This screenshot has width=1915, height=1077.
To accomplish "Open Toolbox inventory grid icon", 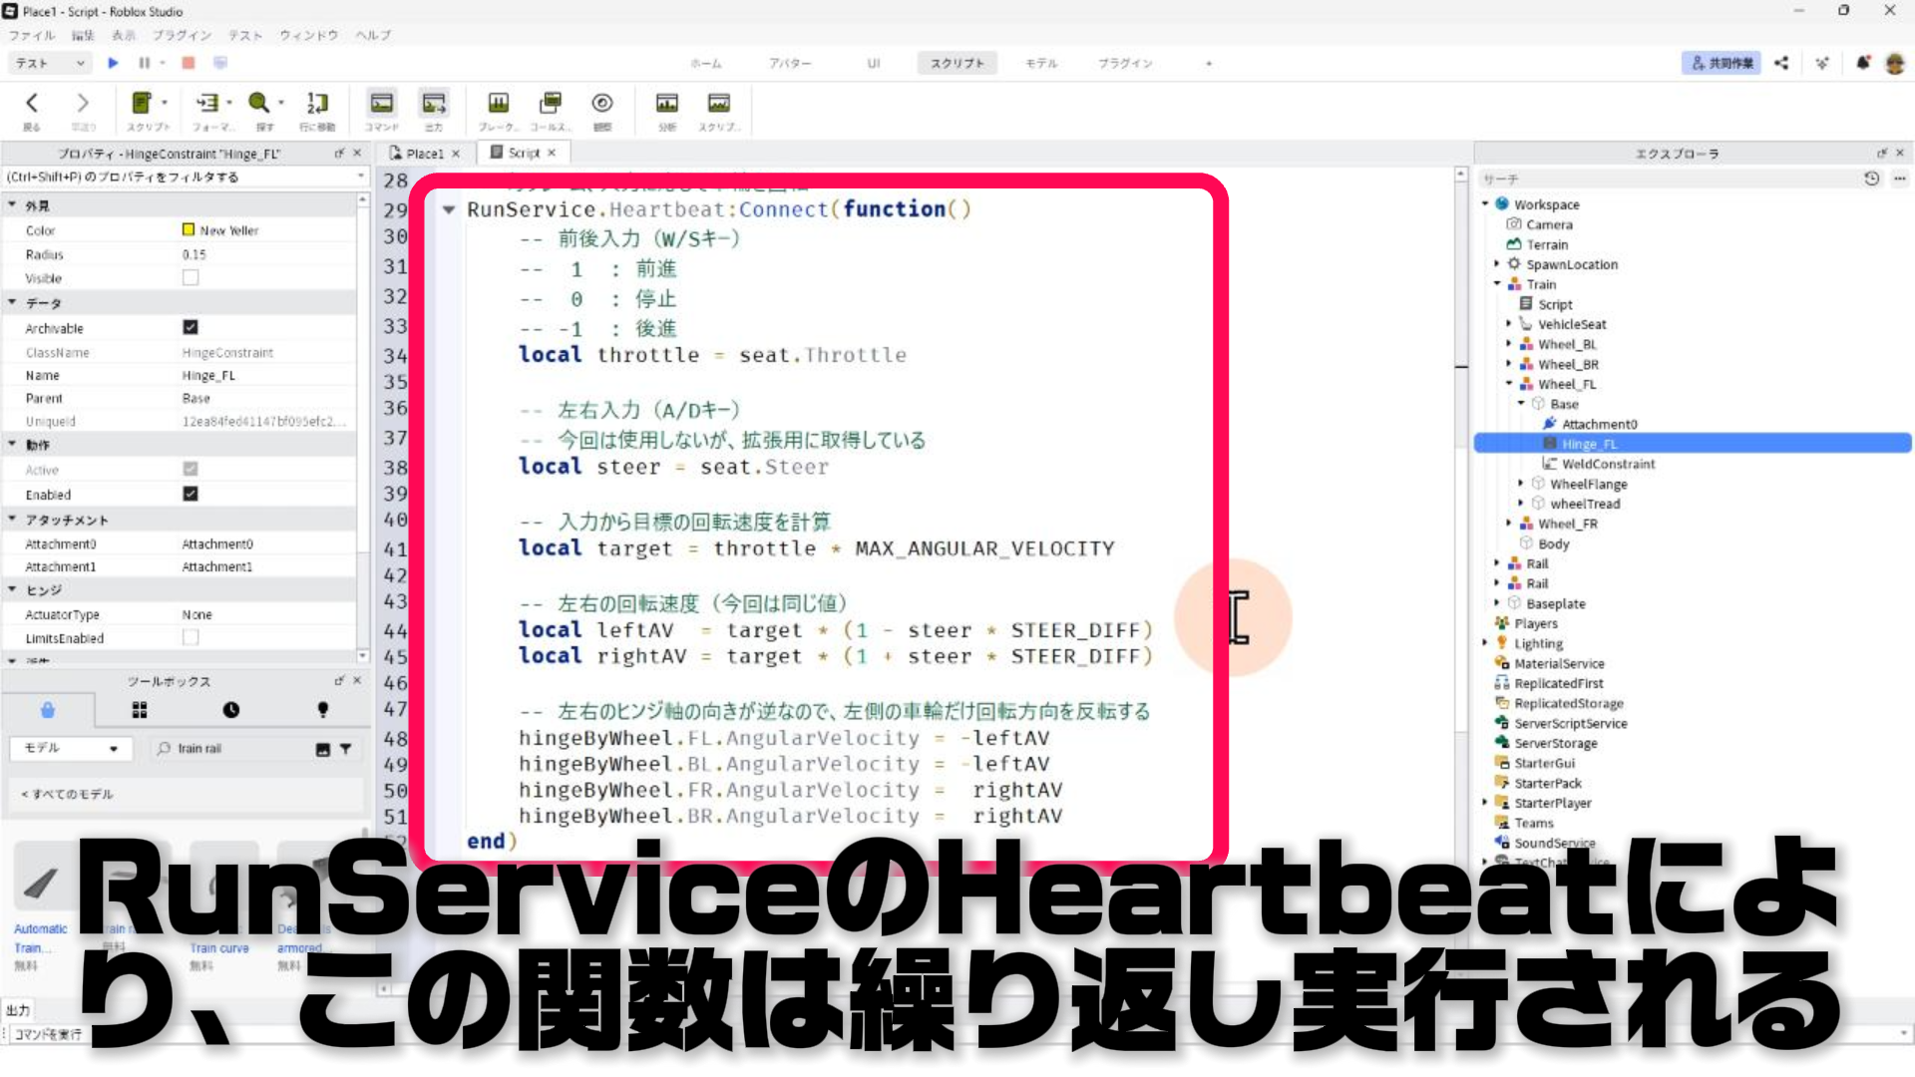I will [x=140, y=710].
